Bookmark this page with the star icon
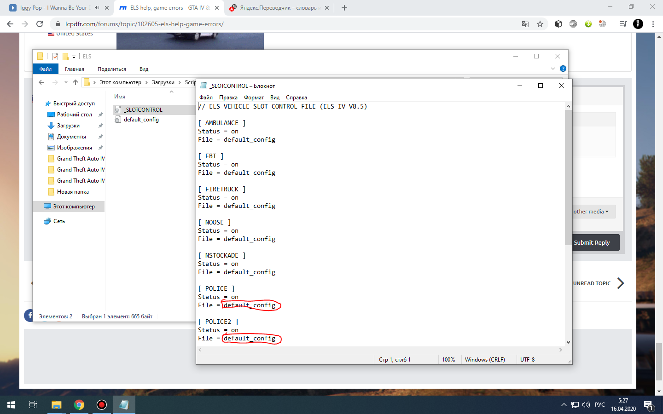The image size is (663, 414). (x=540, y=24)
